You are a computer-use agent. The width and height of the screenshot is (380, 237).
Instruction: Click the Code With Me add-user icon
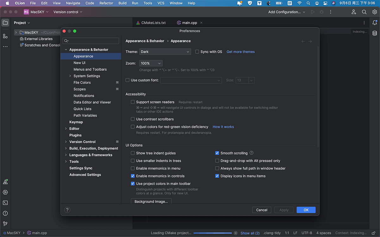pos(354,12)
